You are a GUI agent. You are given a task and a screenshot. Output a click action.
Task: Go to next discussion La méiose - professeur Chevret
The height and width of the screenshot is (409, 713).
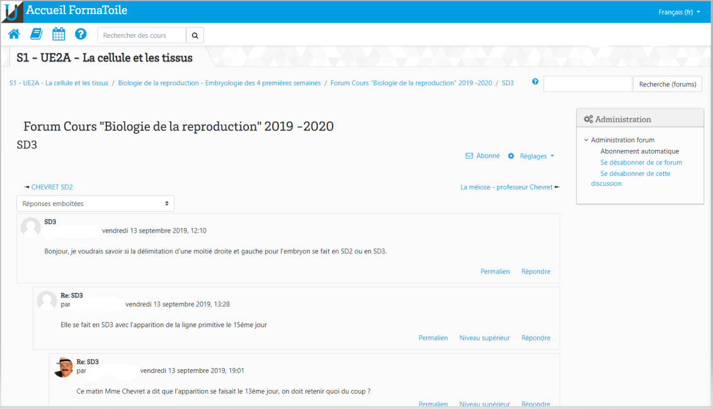[x=506, y=187]
